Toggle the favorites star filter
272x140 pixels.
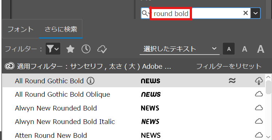[71, 49]
